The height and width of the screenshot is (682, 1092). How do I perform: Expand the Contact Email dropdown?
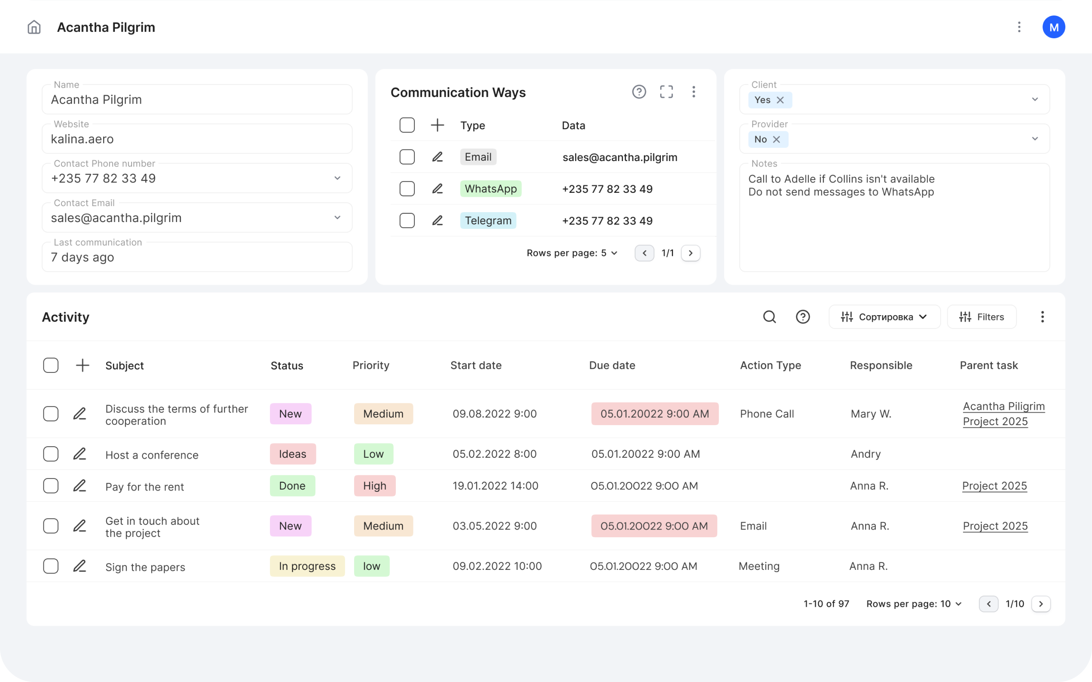[x=337, y=218]
